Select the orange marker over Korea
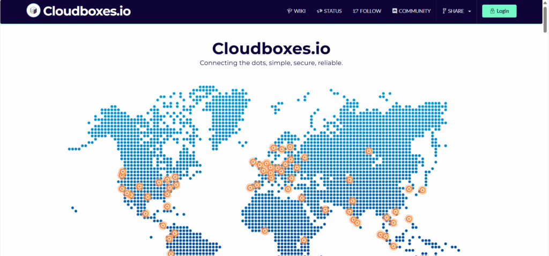549x256 pixels. tap(409, 189)
